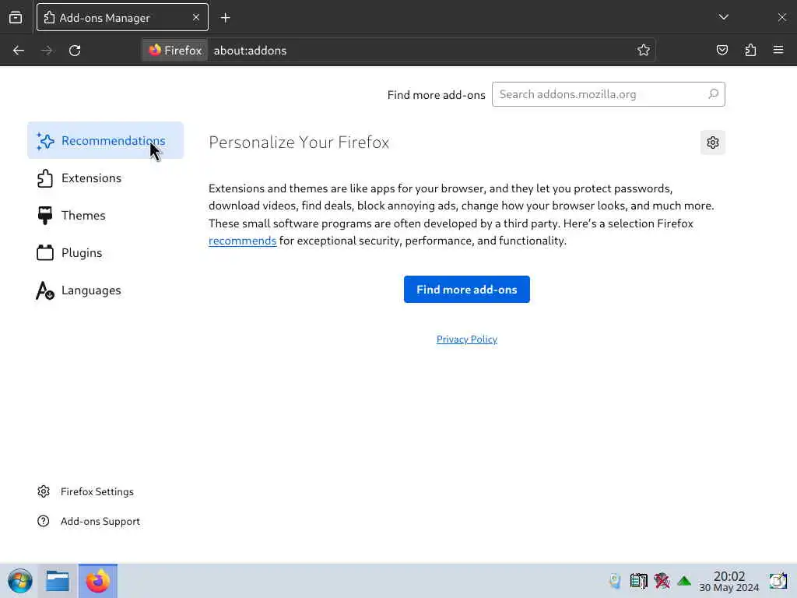Click the Firefox taskbar icon
This screenshot has height=598, width=797.
click(97, 581)
